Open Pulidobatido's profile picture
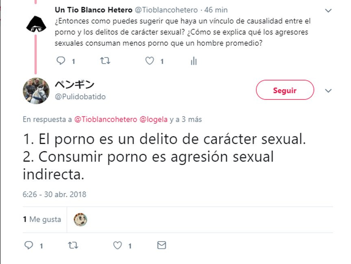 pos(36,91)
